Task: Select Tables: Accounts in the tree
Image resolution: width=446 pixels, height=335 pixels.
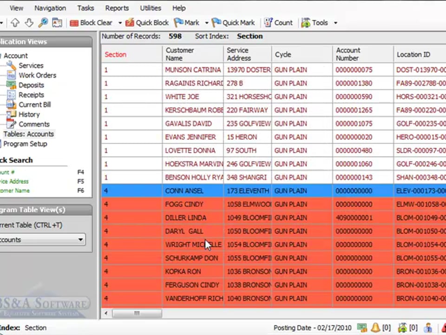Action: pyautogui.click(x=28, y=134)
